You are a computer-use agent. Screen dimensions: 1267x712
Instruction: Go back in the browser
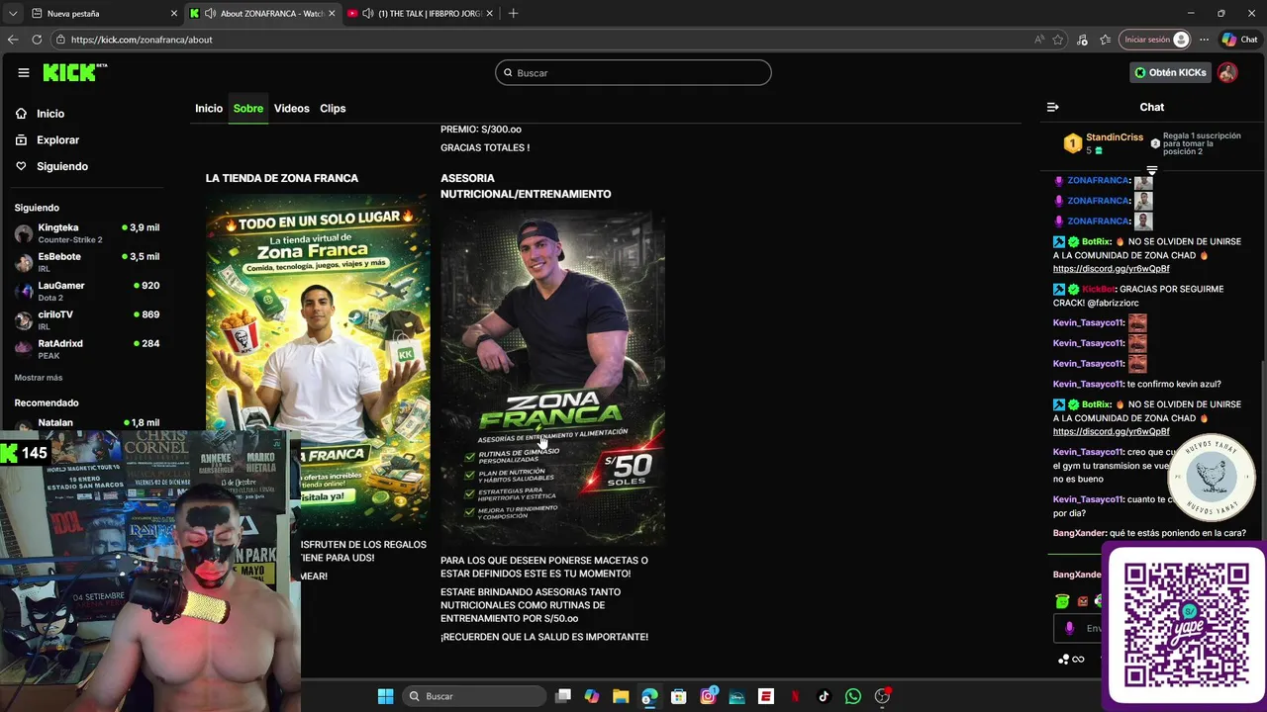(13, 40)
